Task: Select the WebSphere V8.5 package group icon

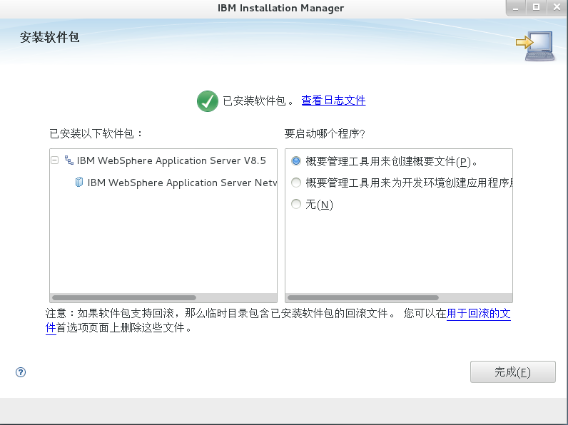Action: coord(69,160)
